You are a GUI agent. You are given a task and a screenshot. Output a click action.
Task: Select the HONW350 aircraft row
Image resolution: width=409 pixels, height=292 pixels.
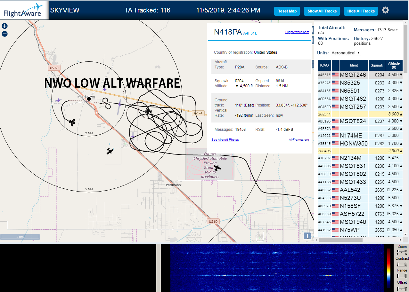[x=360, y=144]
